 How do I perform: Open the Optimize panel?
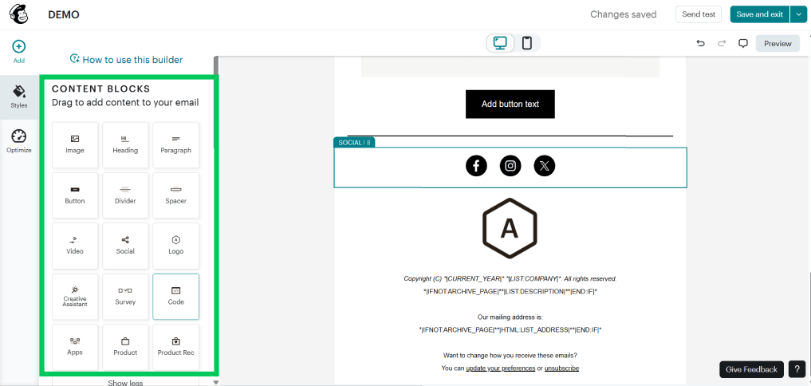[x=18, y=141]
